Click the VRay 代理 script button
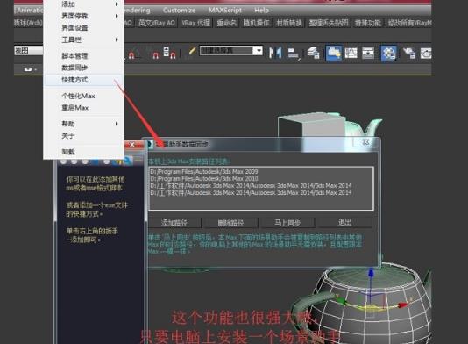This screenshot has width=468, height=344. [195, 23]
